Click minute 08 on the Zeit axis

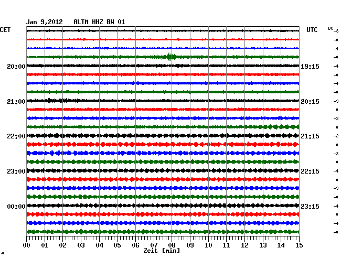click(172, 245)
